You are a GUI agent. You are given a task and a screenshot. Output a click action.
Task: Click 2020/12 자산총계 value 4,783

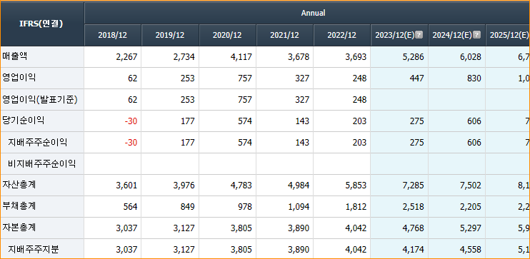241,186
